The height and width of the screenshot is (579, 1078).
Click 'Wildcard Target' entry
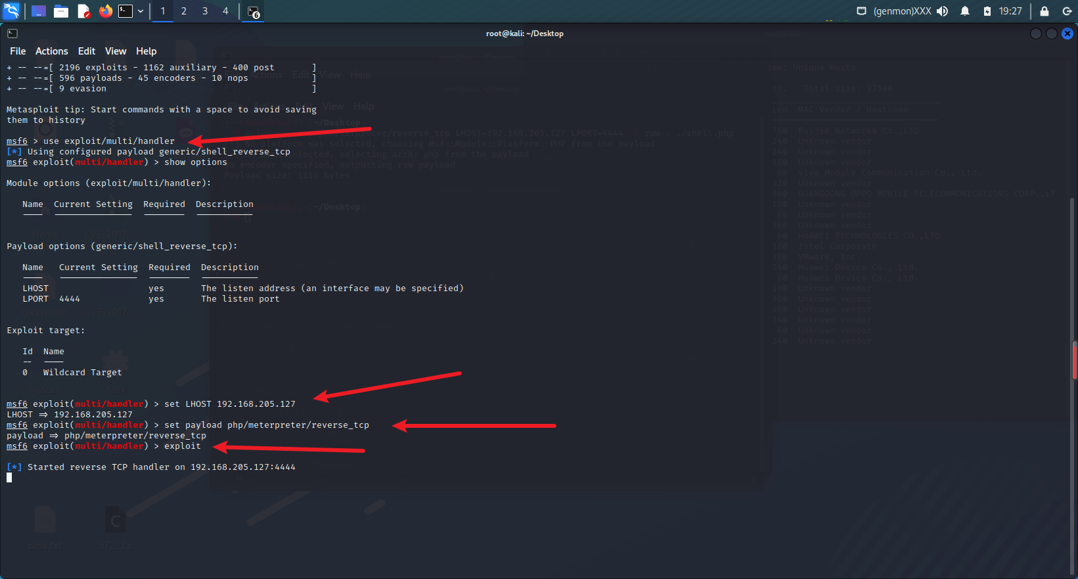coord(83,373)
